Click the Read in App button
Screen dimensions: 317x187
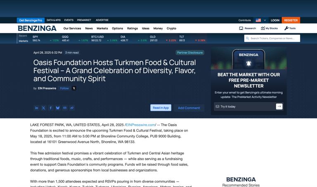point(161,108)
